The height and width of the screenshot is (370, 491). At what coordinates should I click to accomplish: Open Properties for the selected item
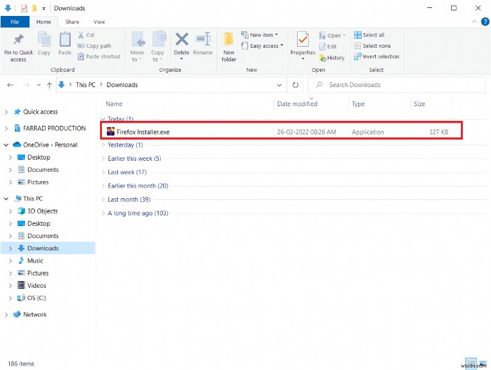pos(302,43)
